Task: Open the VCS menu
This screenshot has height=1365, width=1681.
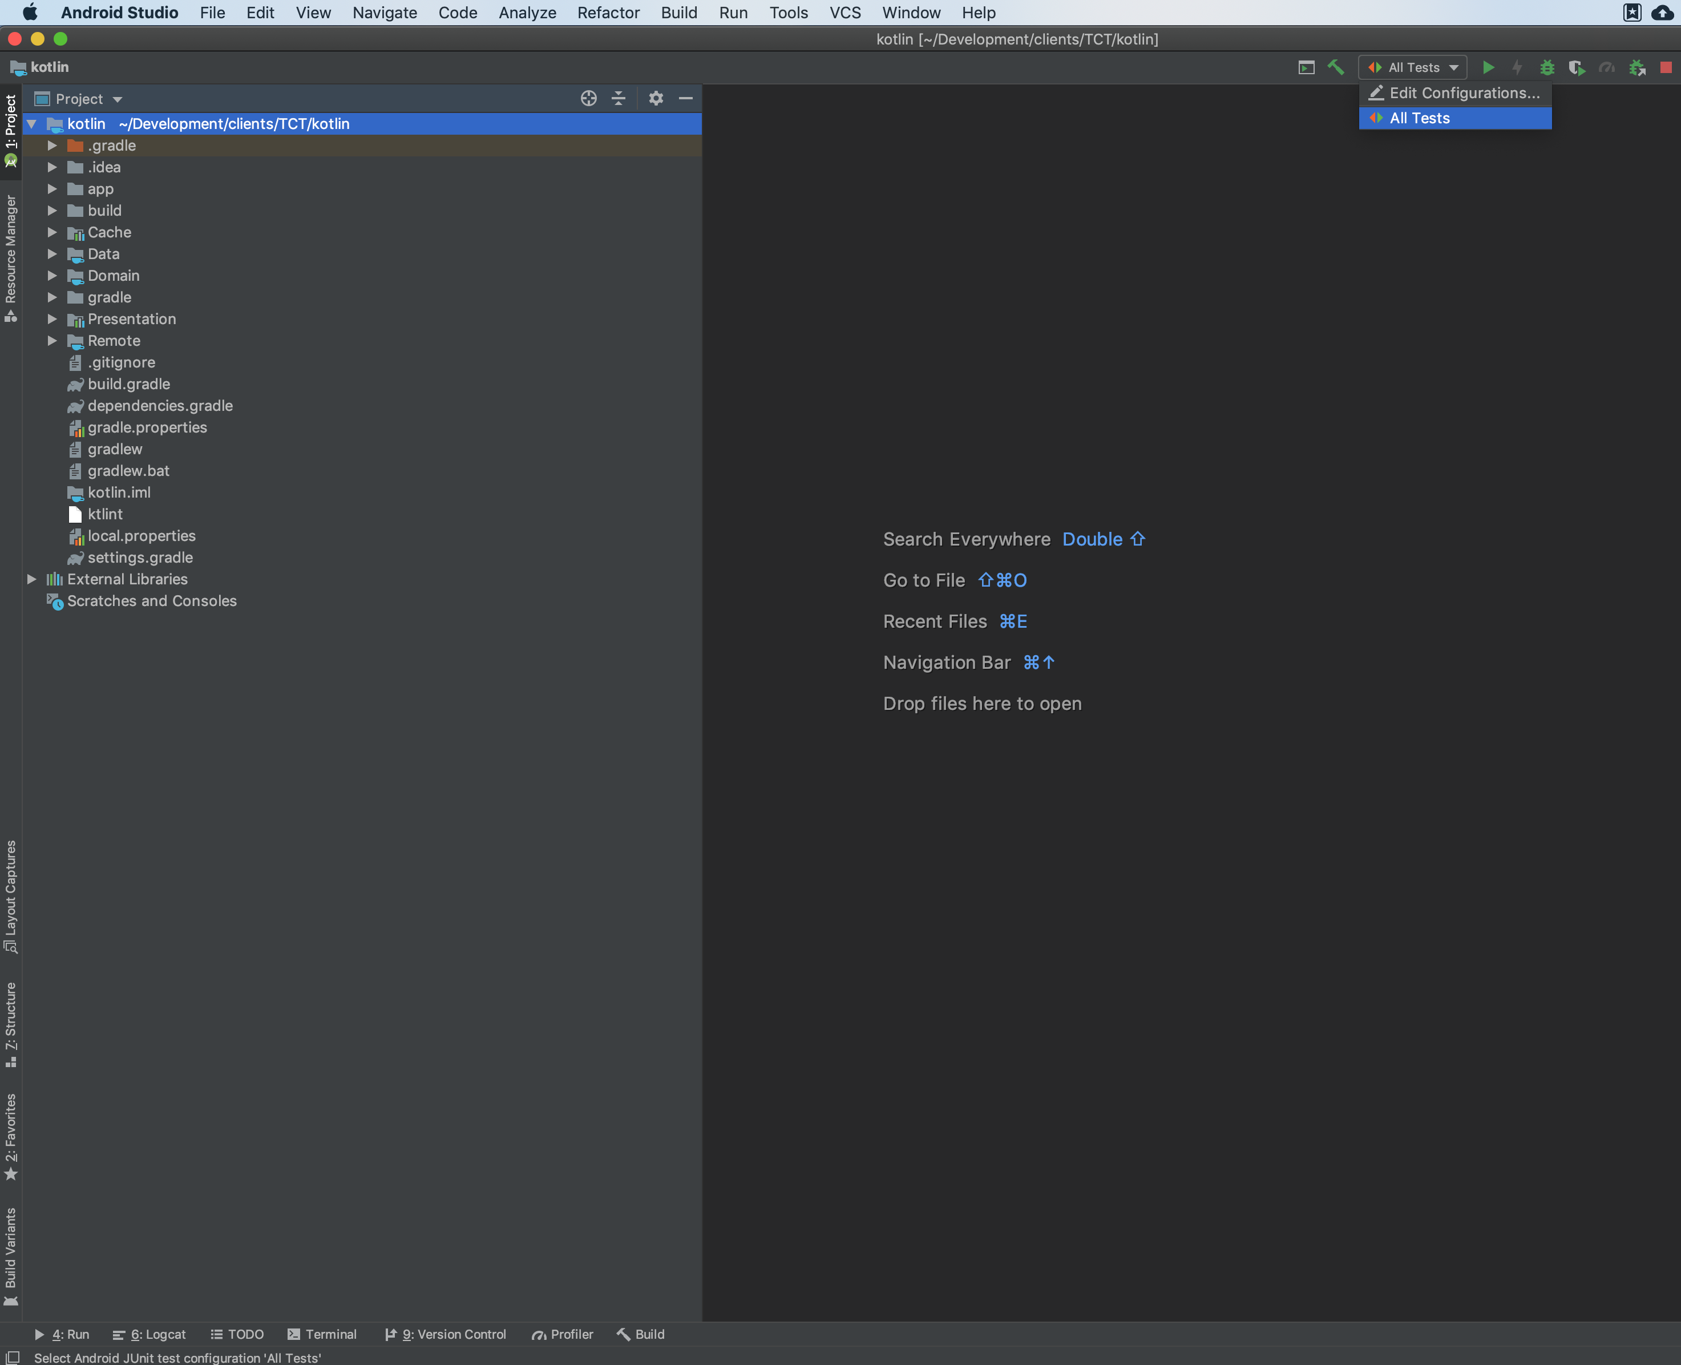Action: point(845,13)
